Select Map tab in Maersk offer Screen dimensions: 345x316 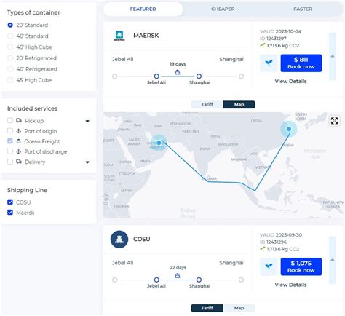tap(239, 104)
